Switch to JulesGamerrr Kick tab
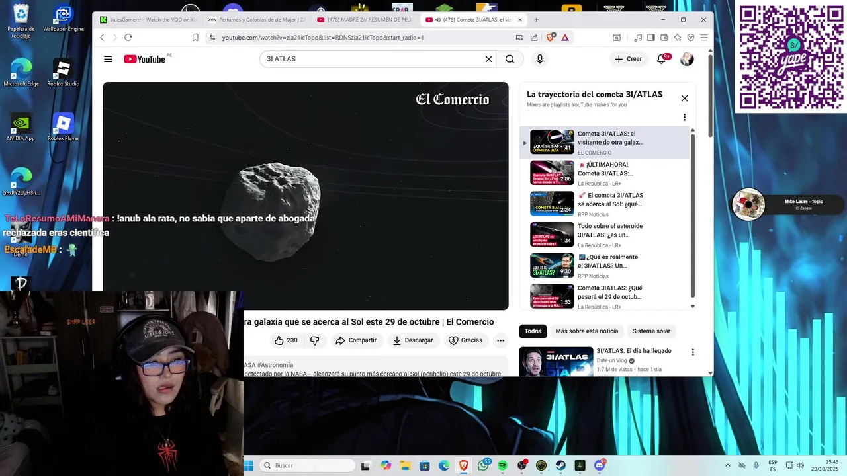 pyautogui.click(x=148, y=20)
